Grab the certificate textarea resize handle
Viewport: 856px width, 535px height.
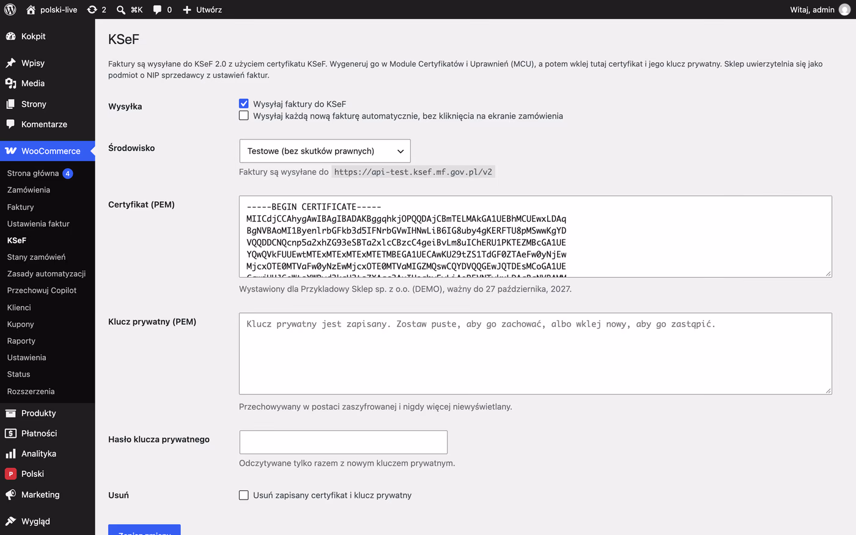pyautogui.click(x=828, y=273)
